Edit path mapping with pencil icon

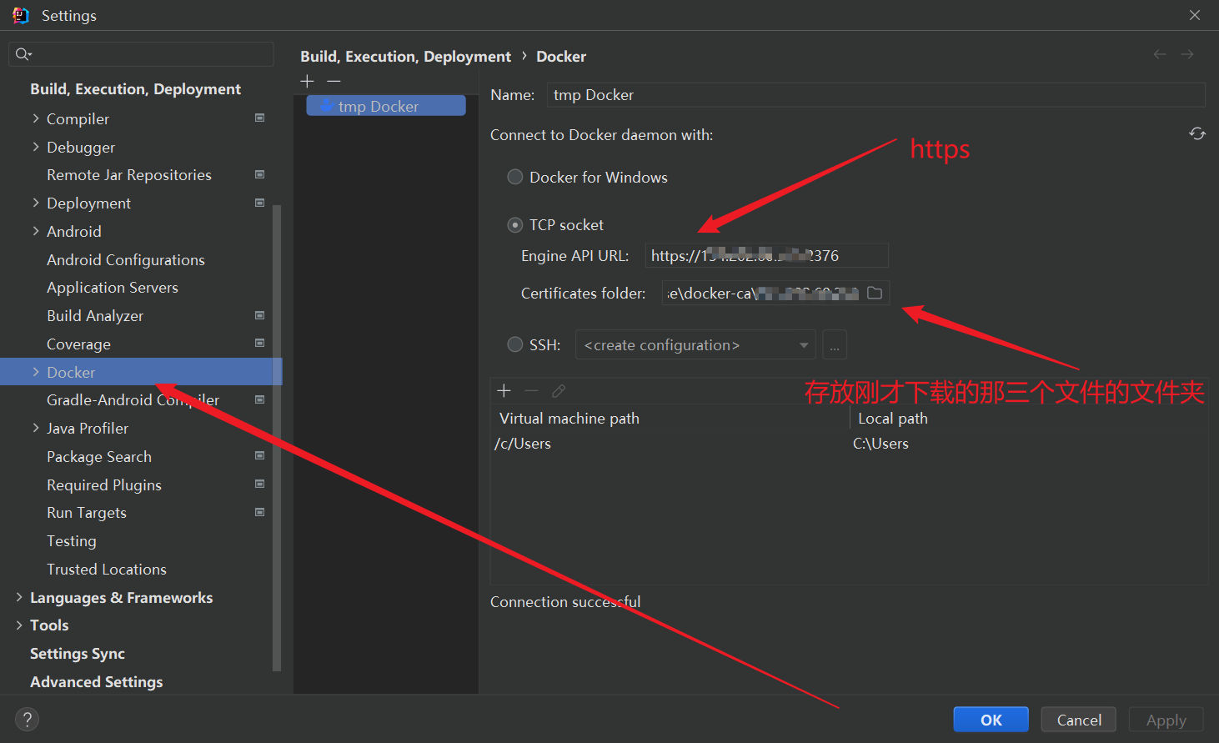tap(559, 390)
